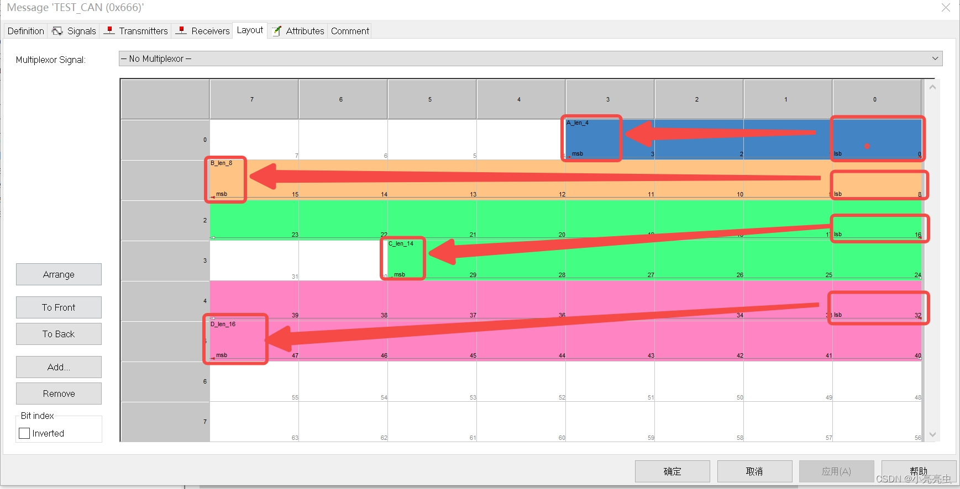960x489 pixels.
Task: Select the Layout tab
Action: coord(250,30)
